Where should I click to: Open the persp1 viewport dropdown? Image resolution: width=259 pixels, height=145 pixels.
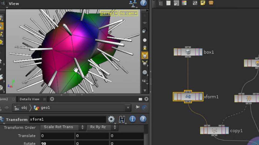(109, 13)
